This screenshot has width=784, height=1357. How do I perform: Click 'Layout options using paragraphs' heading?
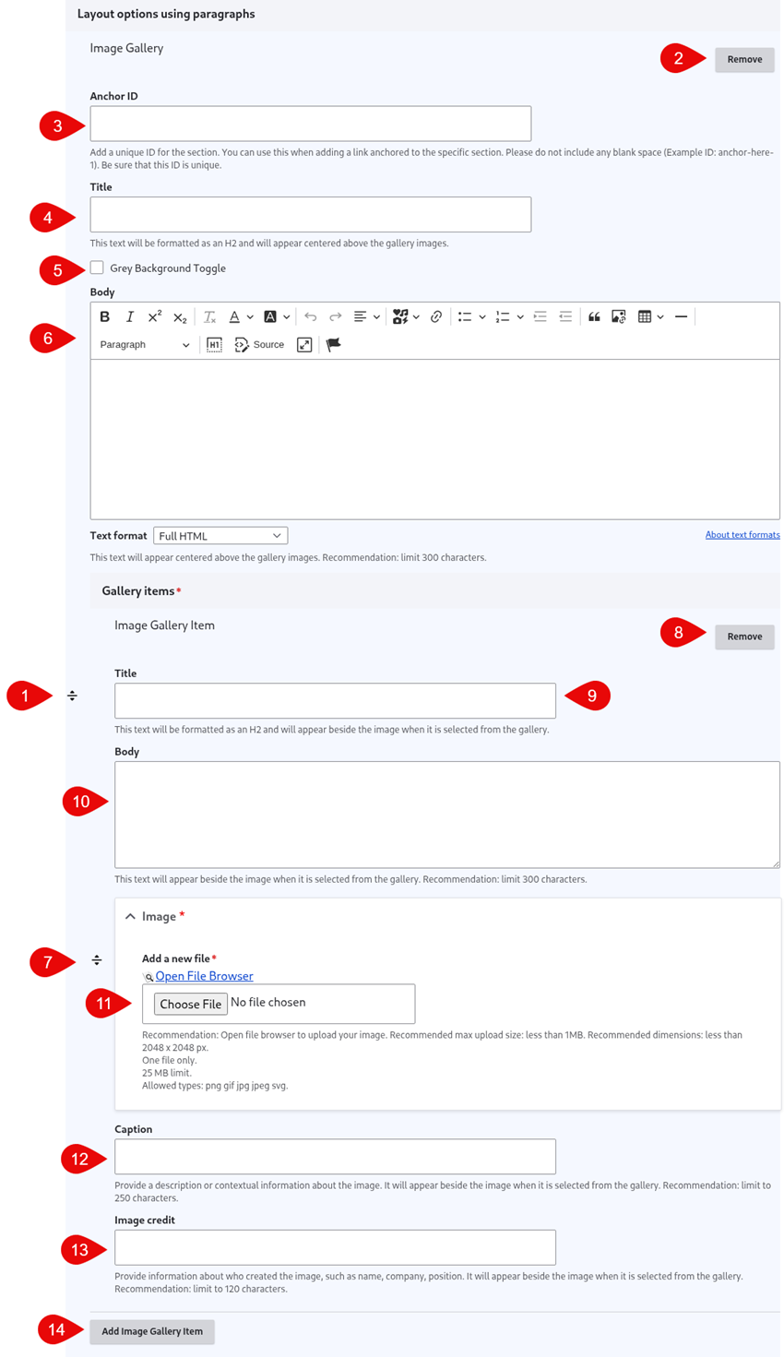point(166,14)
